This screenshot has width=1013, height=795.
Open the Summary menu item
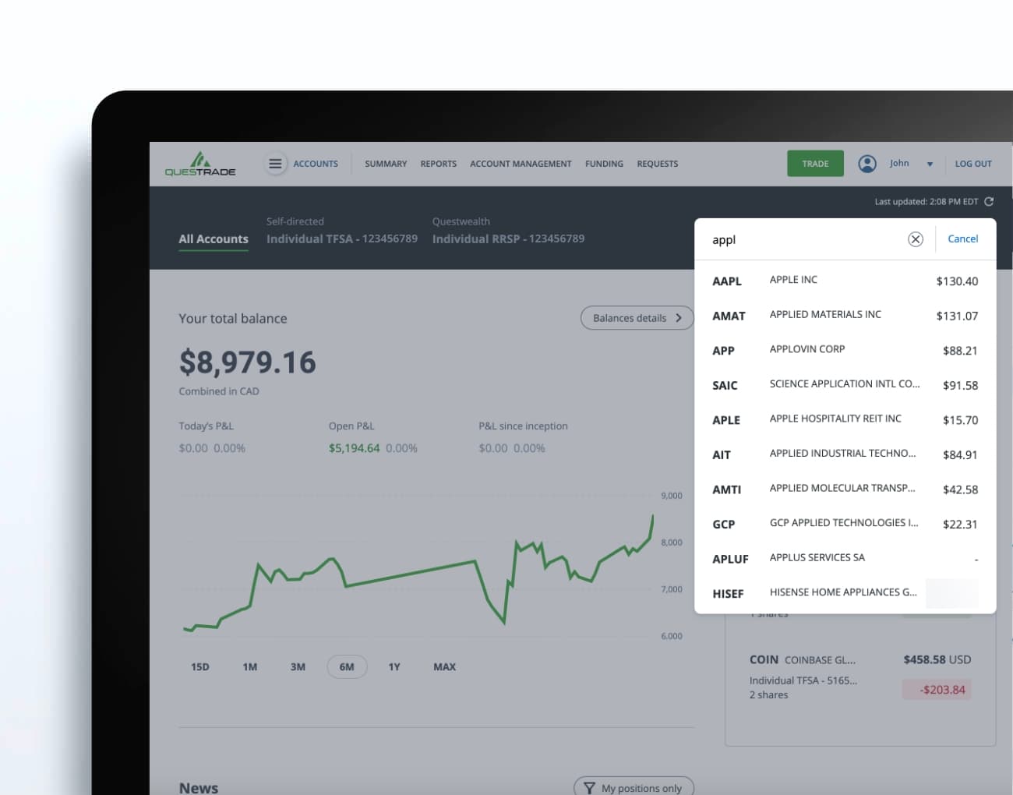point(386,164)
